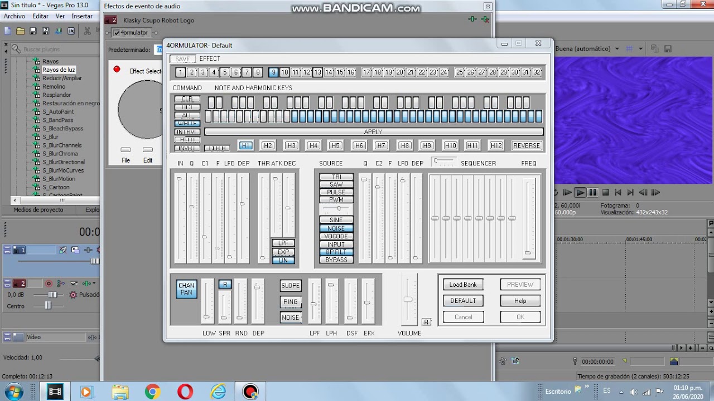Click Vegas Pro film icon in taskbar
The width and height of the screenshot is (714, 401).
[x=55, y=392]
